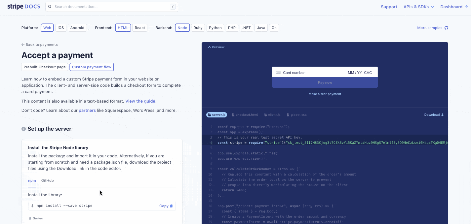The height and width of the screenshot is (224, 471).
Task: Choose .NET as the backend
Action: click(246, 28)
